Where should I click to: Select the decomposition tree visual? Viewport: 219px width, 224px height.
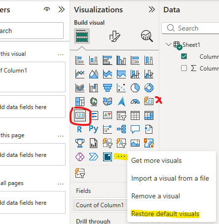click(121, 129)
